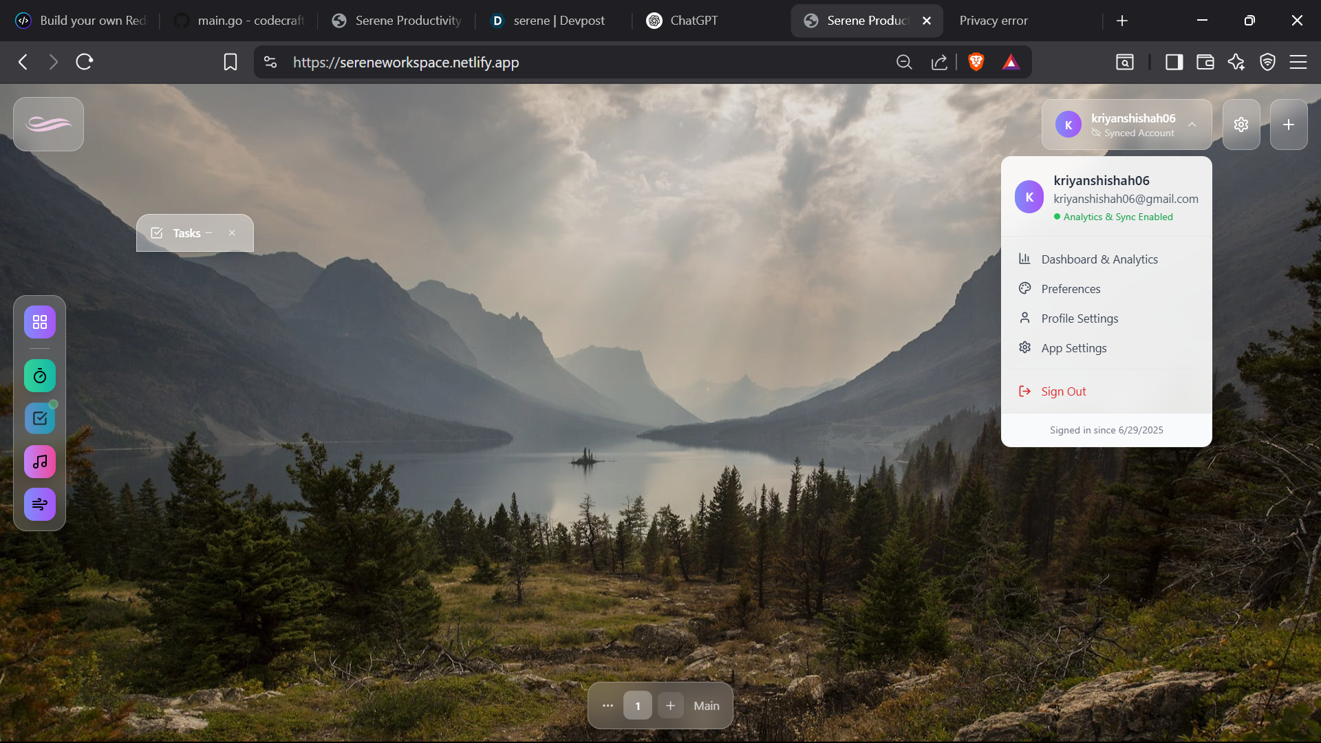Click the Serene logo in corner
This screenshot has height=743, width=1321.
[x=48, y=124]
